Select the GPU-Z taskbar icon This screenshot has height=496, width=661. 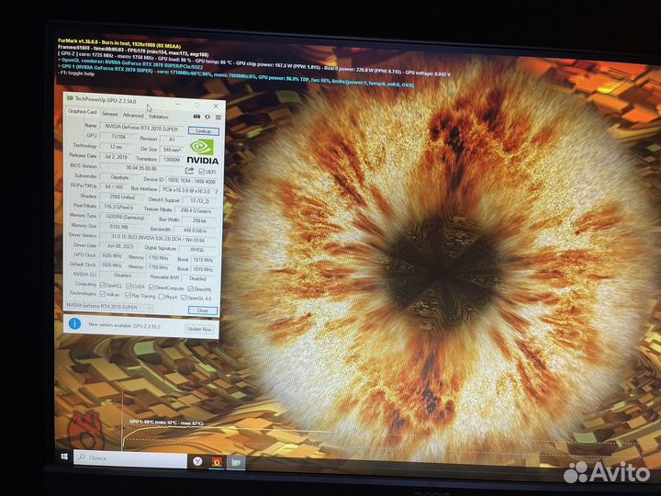tap(236, 462)
